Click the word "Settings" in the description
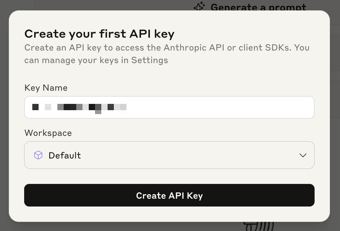 click(150, 60)
